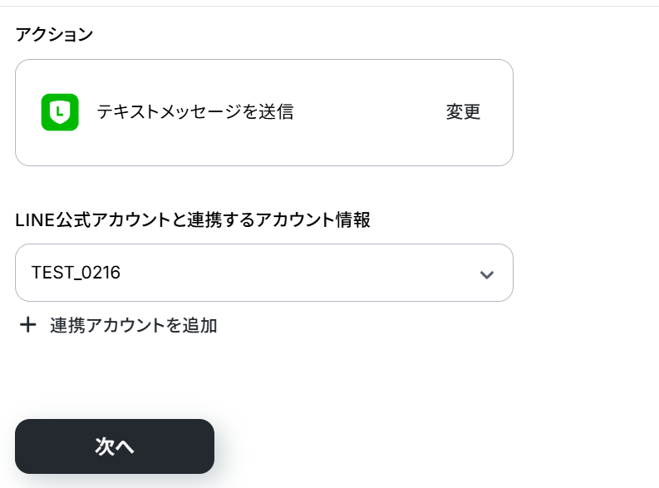The height and width of the screenshot is (488, 659).
Task: Open the account dropdown showing TEST_0216
Action: click(264, 273)
